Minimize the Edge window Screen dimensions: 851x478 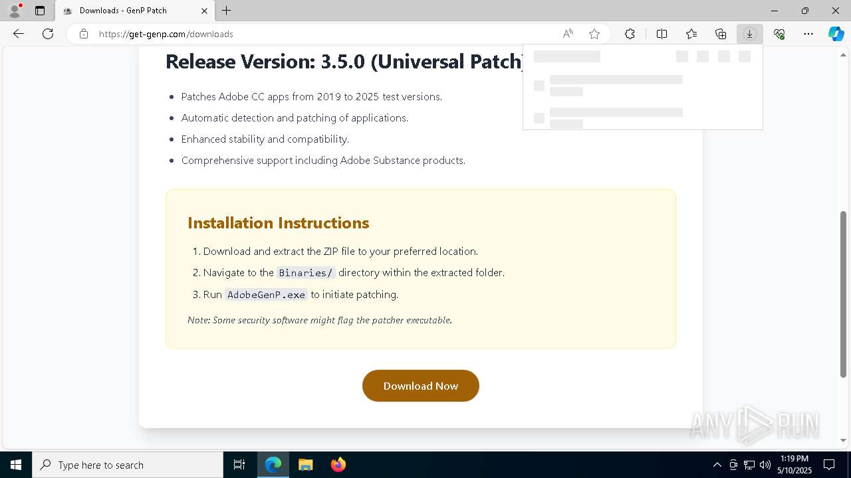pos(775,11)
